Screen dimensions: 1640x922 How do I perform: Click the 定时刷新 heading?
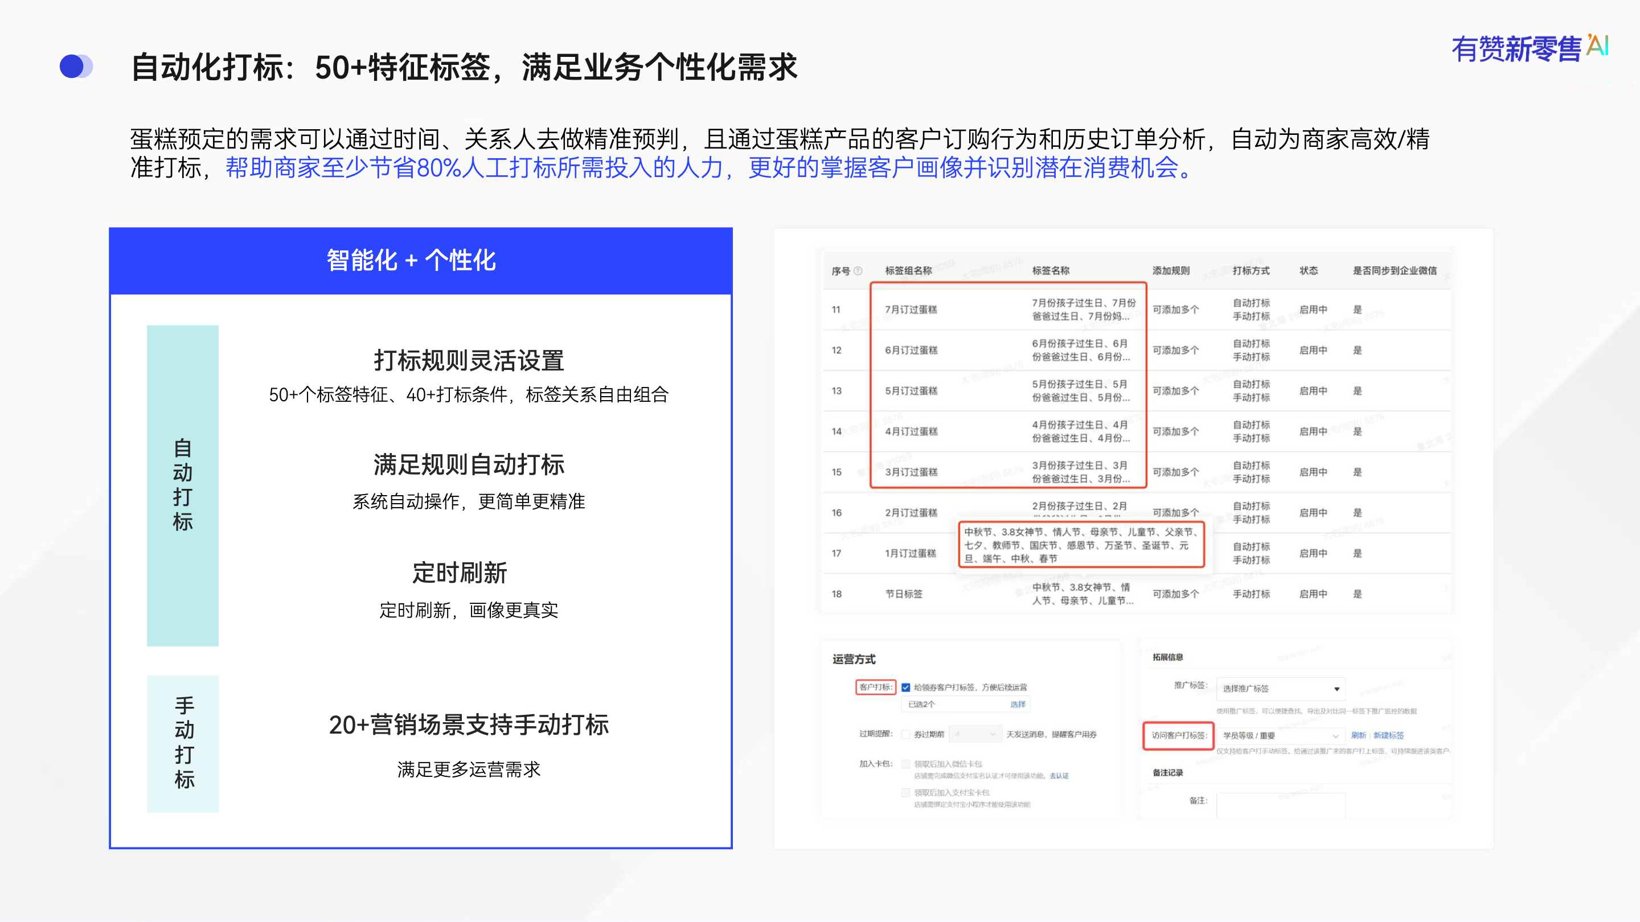(460, 573)
